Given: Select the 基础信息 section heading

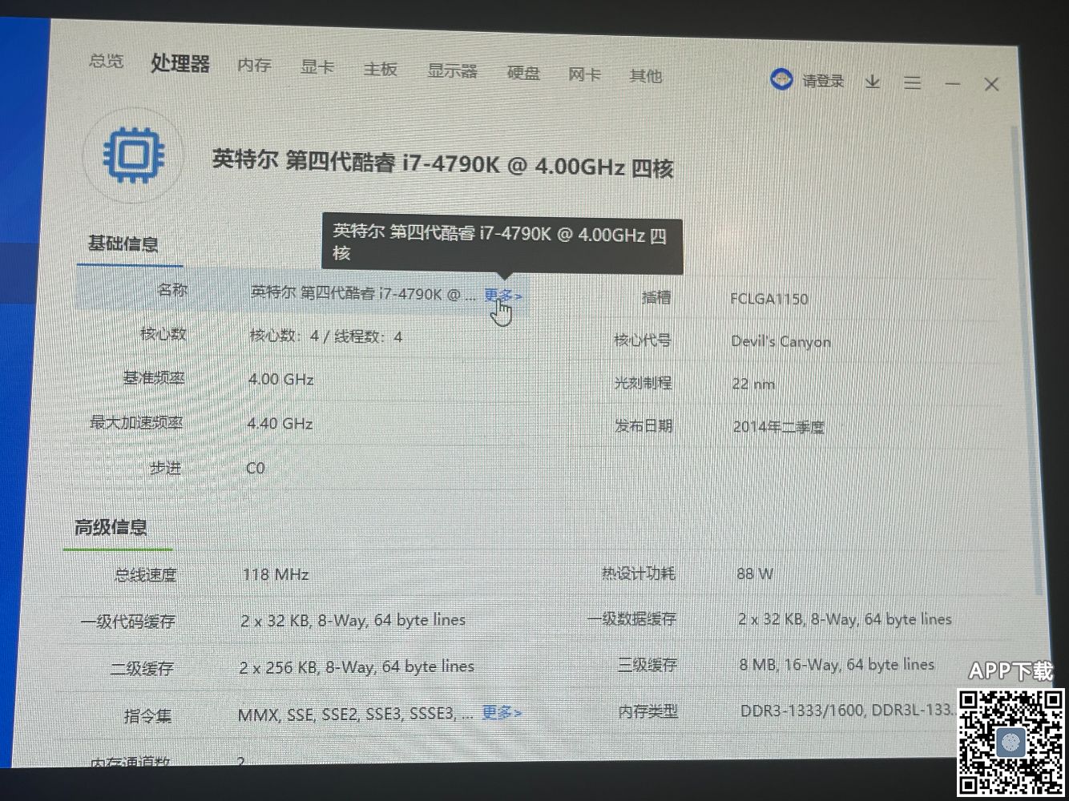Looking at the screenshot, I should point(123,244).
